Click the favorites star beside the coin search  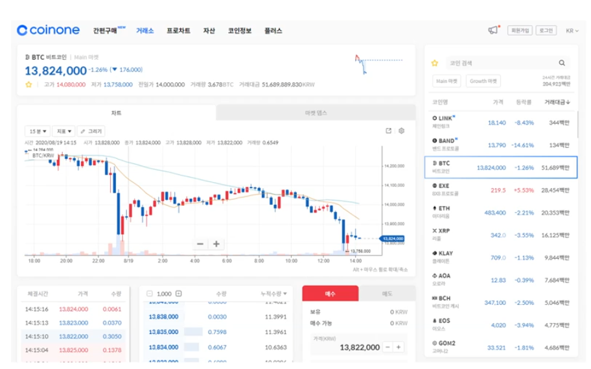coord(435,63)
